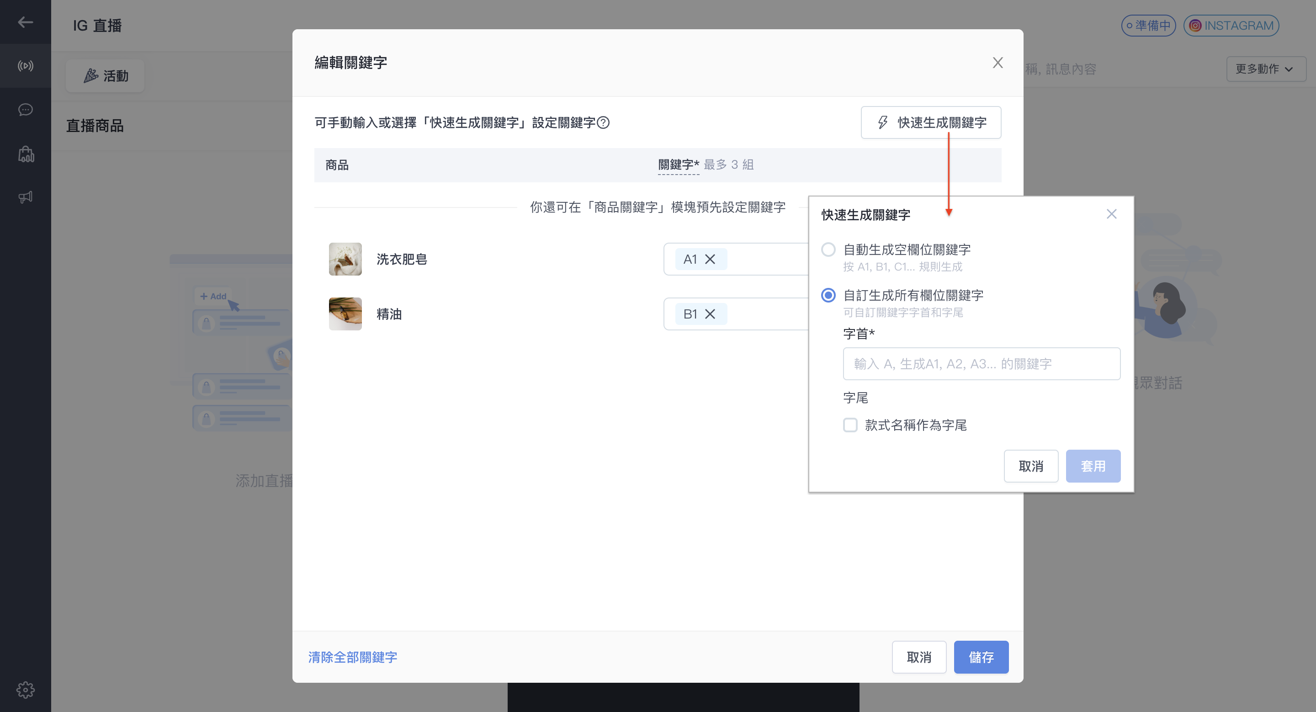
Task: Select 自訂生成所有欄位關鍵字 radio option
Action: click(828, 295)
